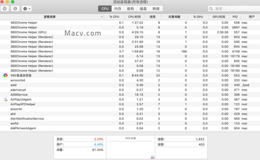Click the yellow minimize window button

coord(7,2)
